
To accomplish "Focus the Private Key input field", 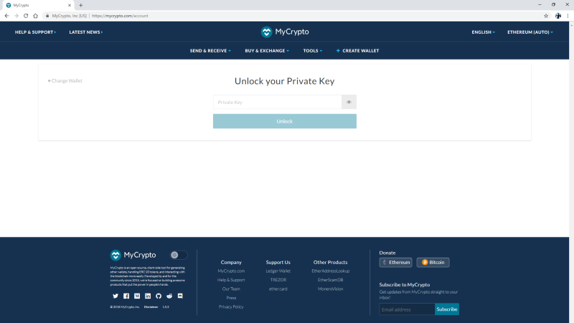I will coord(278,102).
